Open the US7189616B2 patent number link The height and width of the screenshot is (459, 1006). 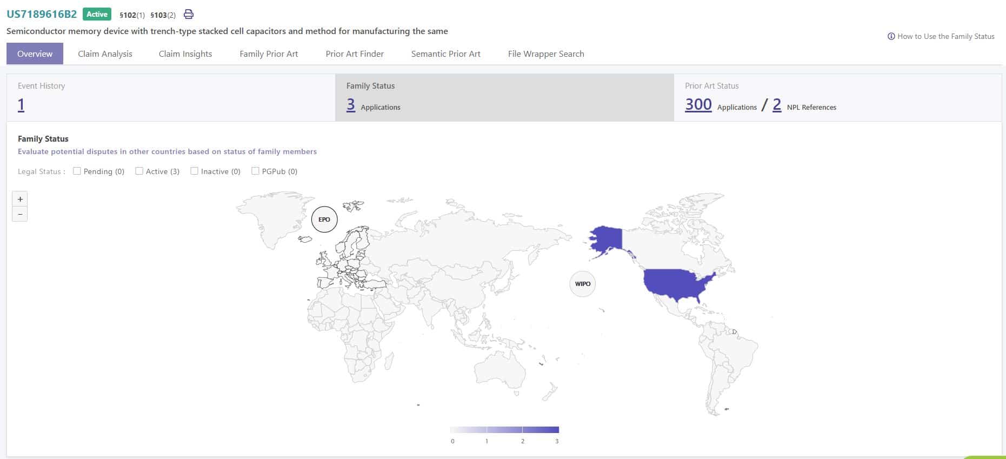pos(42,14)
